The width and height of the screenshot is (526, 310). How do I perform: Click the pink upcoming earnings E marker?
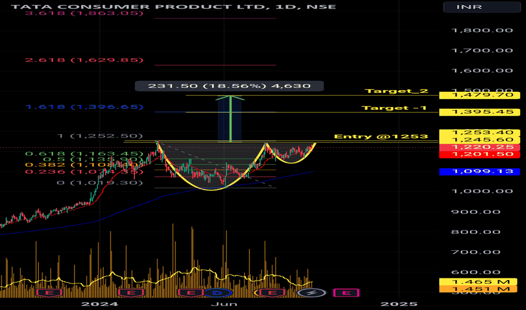click(346, 293)
